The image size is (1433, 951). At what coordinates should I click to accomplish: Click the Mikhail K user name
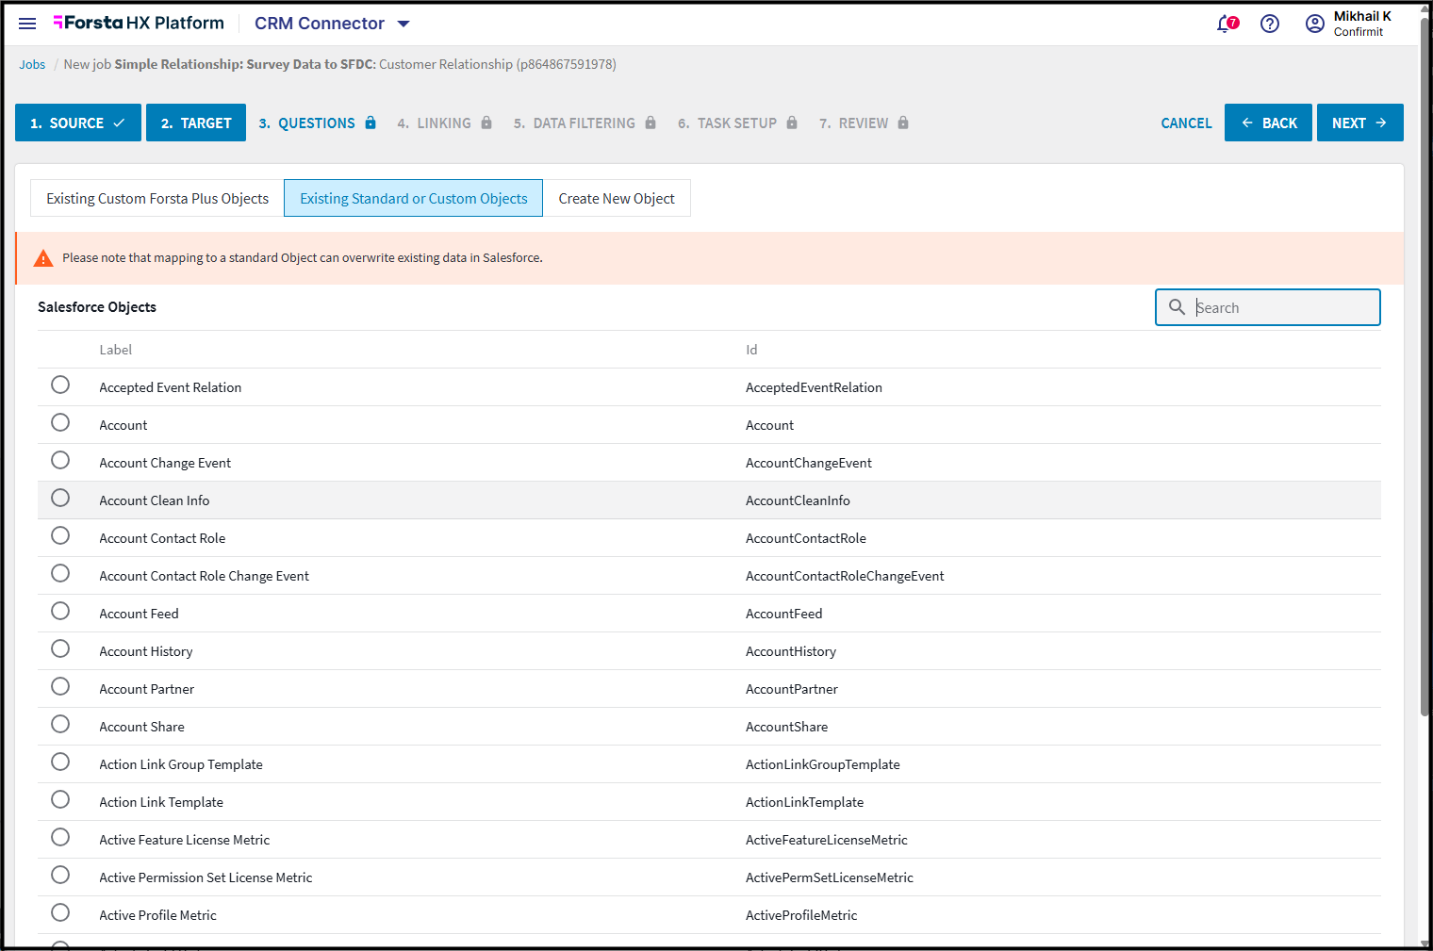[x=1362, y=16]
